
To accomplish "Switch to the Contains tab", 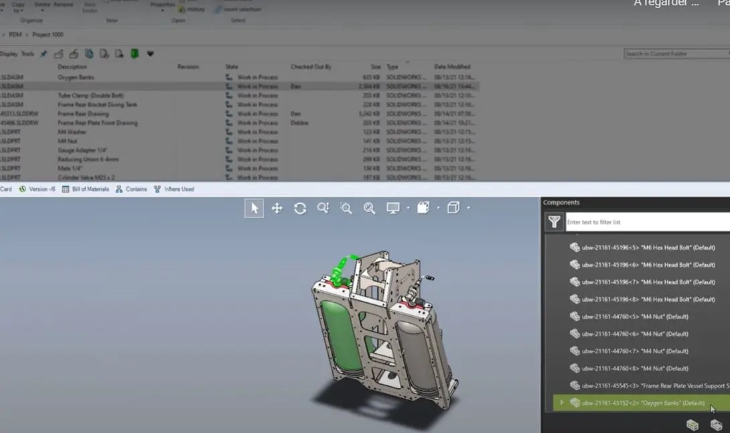I will 131,189.
